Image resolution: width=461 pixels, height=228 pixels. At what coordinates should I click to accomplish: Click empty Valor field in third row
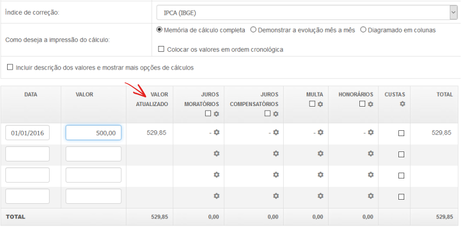[93, 175]
